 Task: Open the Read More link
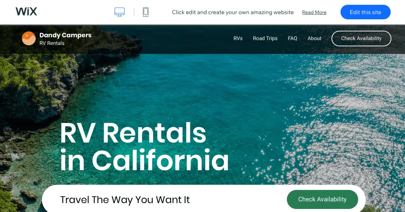pyautogui.click(x=314, y=12)
